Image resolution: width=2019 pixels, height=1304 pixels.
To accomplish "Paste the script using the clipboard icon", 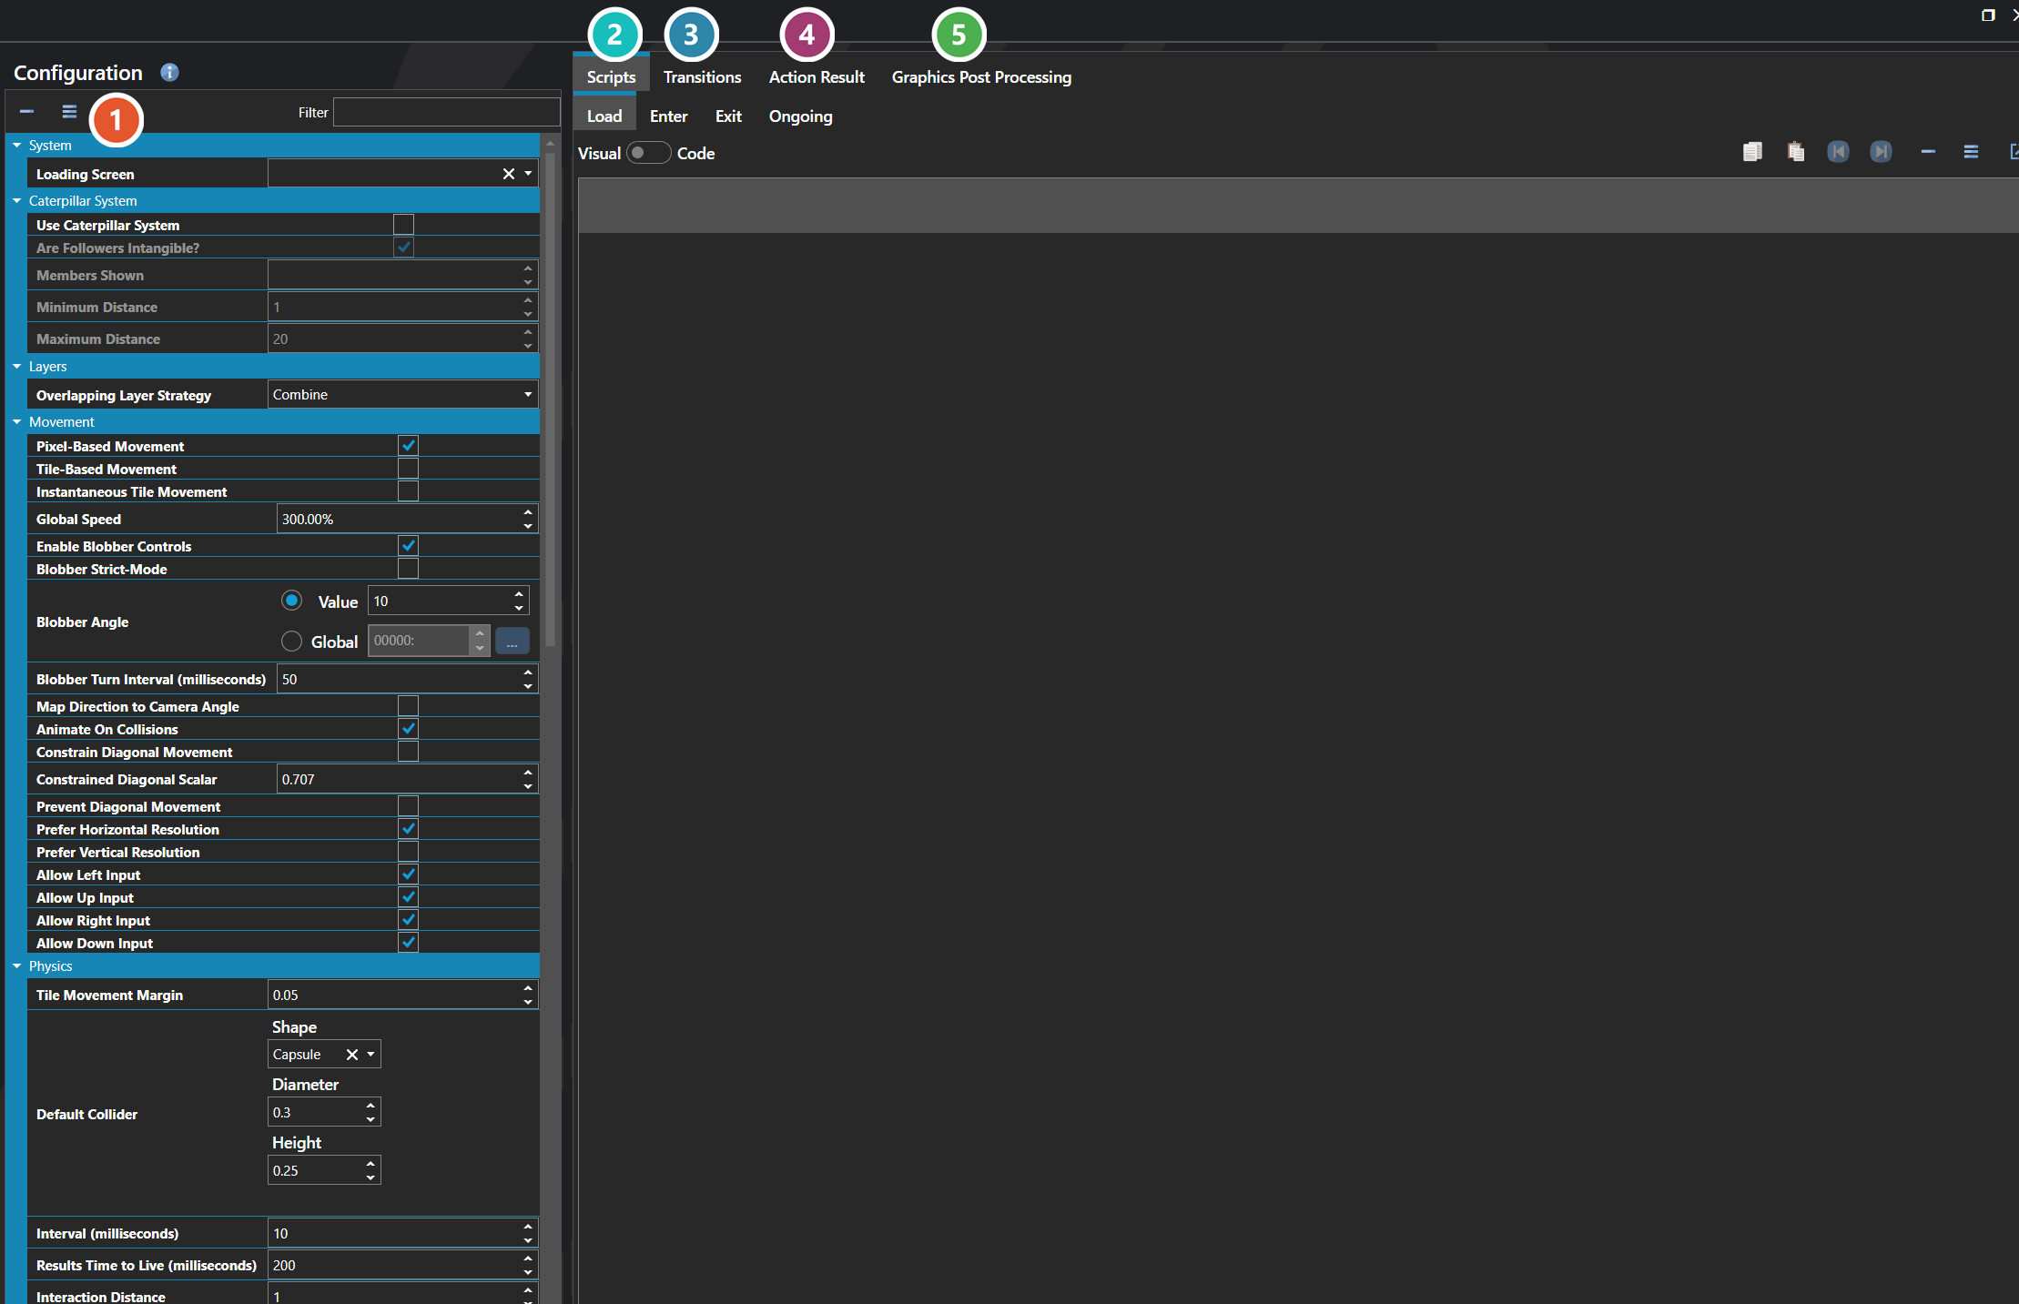I will click(1795, 152).
